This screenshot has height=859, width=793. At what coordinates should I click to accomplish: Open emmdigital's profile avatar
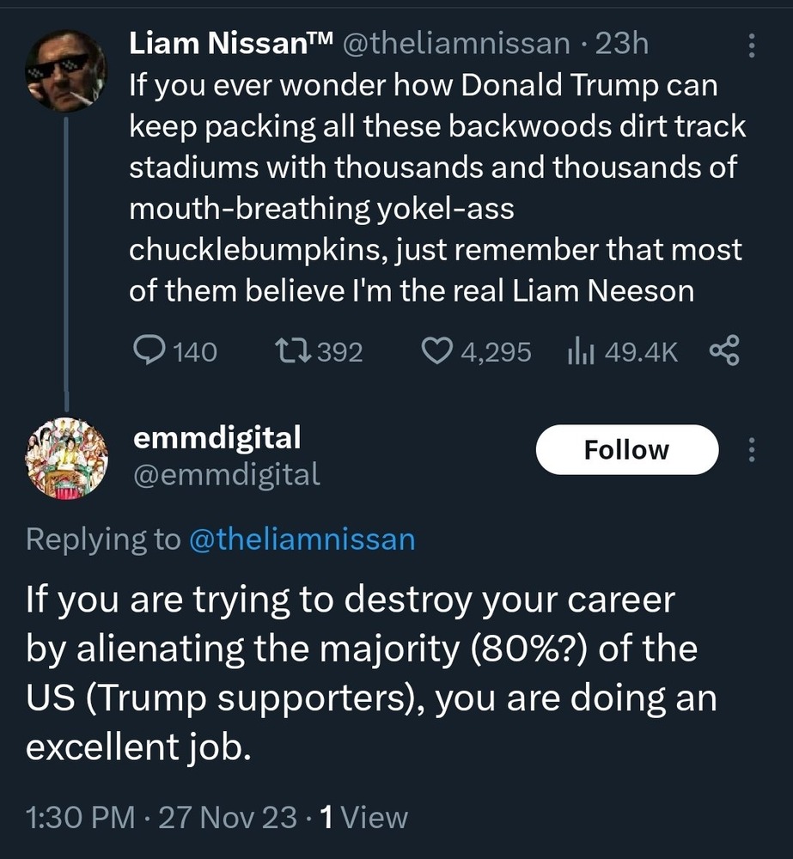(x=65, y=457)
